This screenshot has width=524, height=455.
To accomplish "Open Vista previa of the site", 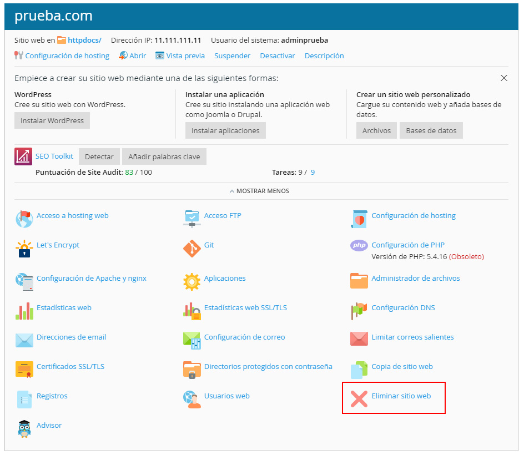I will tap(185, 56).
